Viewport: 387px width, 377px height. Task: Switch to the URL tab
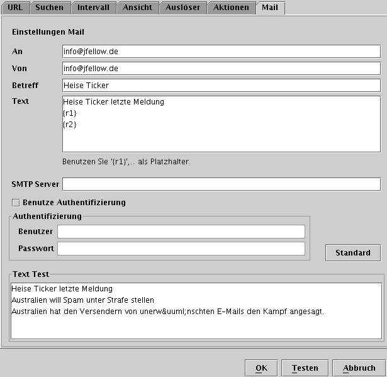(x=15, y=8)
